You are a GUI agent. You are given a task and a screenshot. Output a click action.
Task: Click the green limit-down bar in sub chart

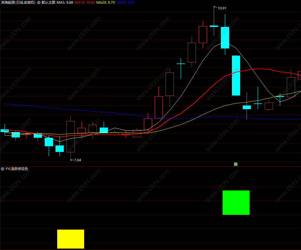pos(236,203)
